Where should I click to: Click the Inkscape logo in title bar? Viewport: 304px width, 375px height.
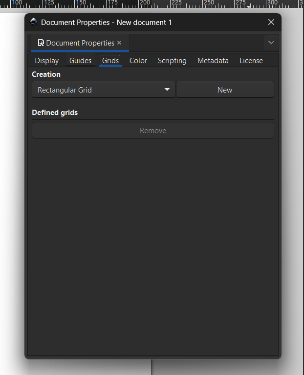pos(34,22)
